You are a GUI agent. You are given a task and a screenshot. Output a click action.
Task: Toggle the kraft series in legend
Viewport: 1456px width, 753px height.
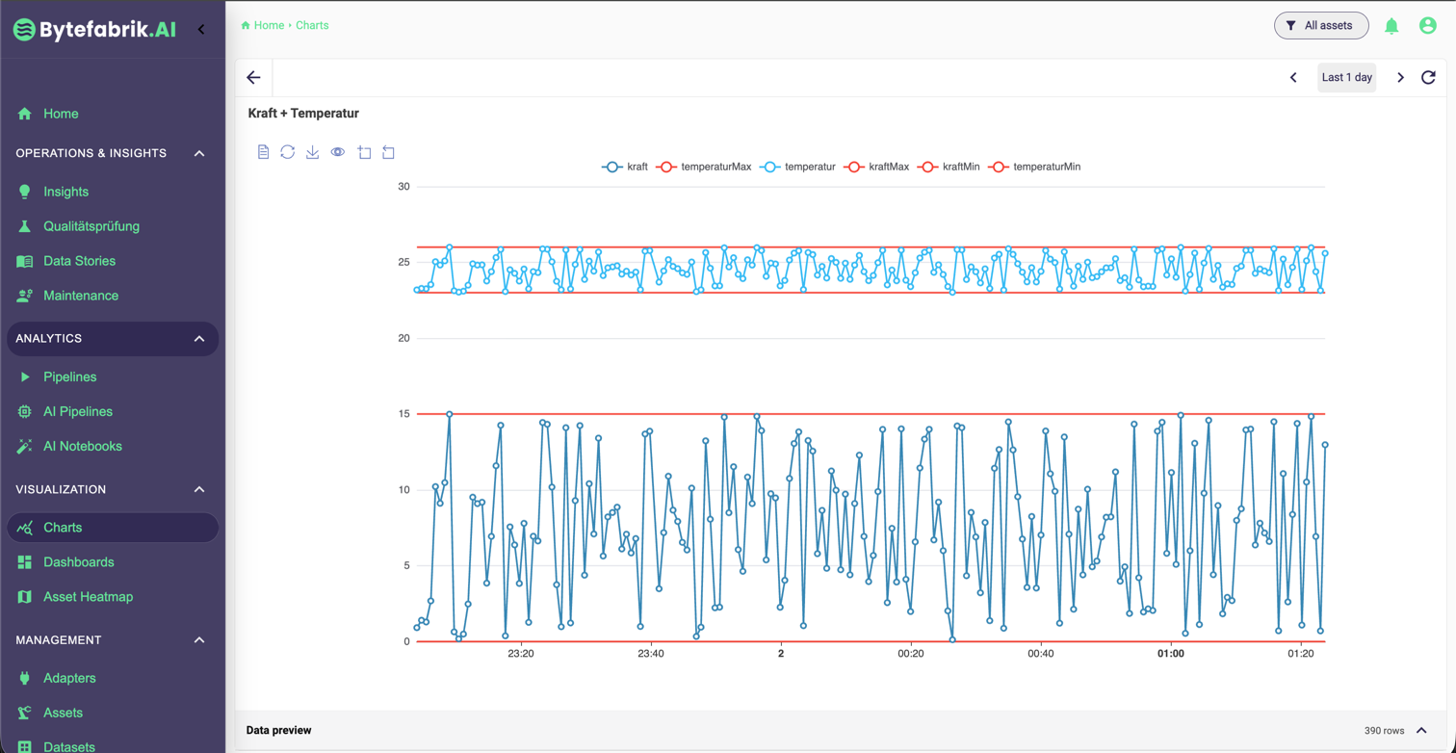[625, 167]
